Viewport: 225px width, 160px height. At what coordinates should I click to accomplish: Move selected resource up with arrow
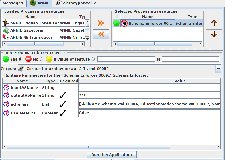click(x=214, y=23)
